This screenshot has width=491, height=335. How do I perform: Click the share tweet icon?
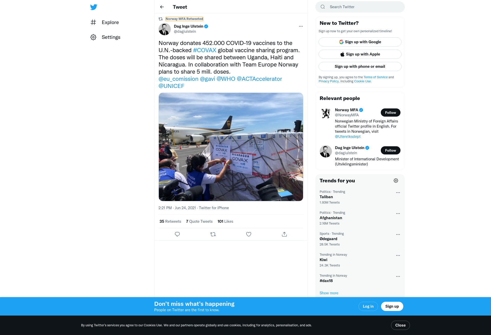pos(284,234)
